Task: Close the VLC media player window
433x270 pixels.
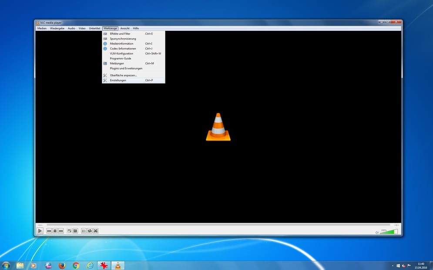Action: coord(396,22)
